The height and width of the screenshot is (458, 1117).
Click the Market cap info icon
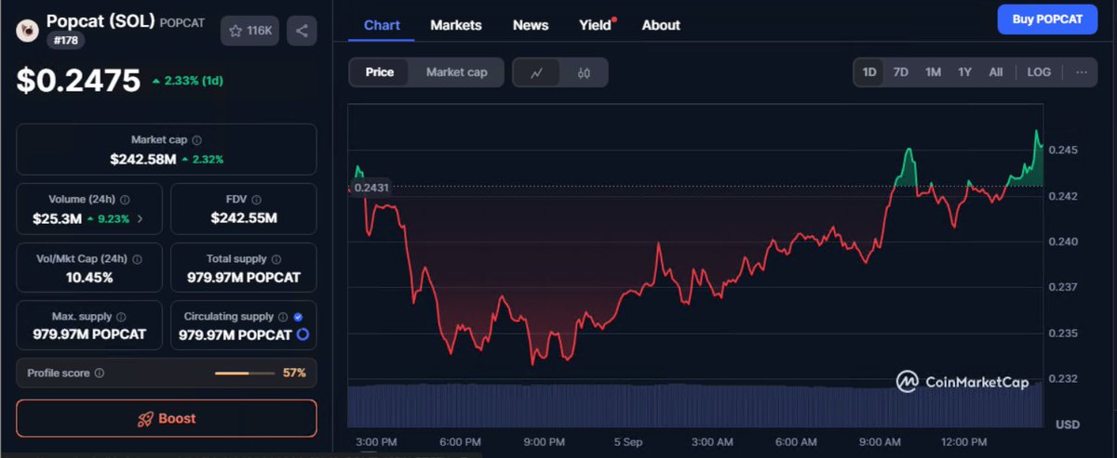pos(196,139)
